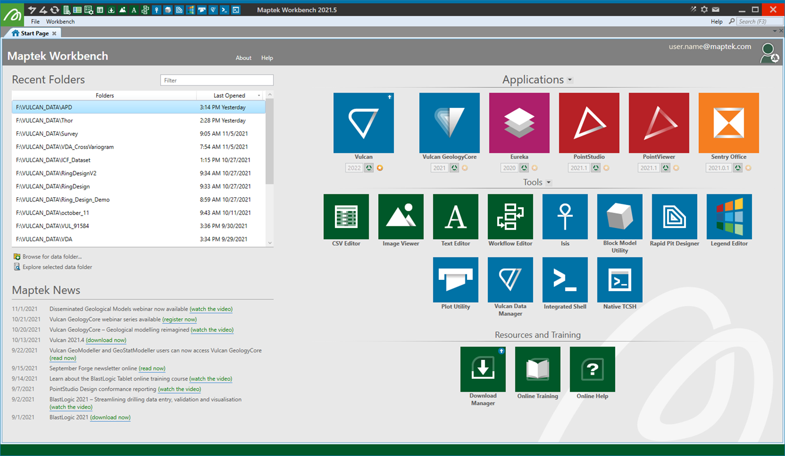Open the Eureka application
This screenshot has height=456, width=785.
coord(519,123)
